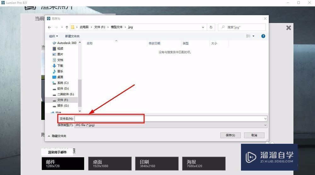
Task: Expand the file name history dropdown
Action: pos(265,119)
